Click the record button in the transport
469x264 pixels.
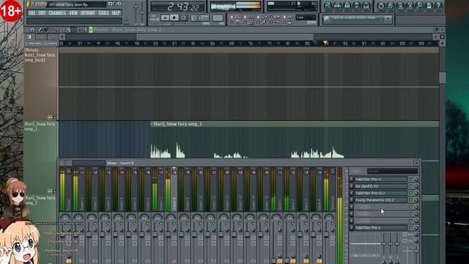tap(184, 18)
